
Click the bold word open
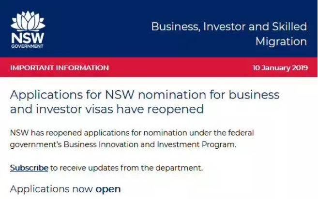pyautogui.click(x=108, y=189)
